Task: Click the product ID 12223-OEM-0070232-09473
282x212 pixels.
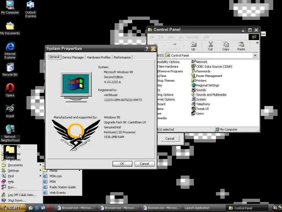Action: (x=123, y=100)
